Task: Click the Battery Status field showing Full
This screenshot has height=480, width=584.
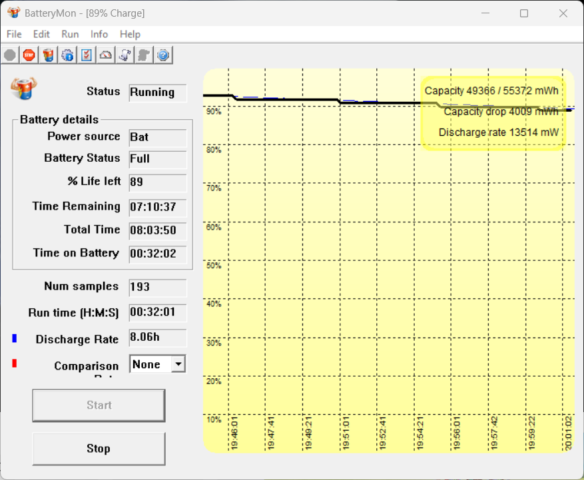Action: 158,159
